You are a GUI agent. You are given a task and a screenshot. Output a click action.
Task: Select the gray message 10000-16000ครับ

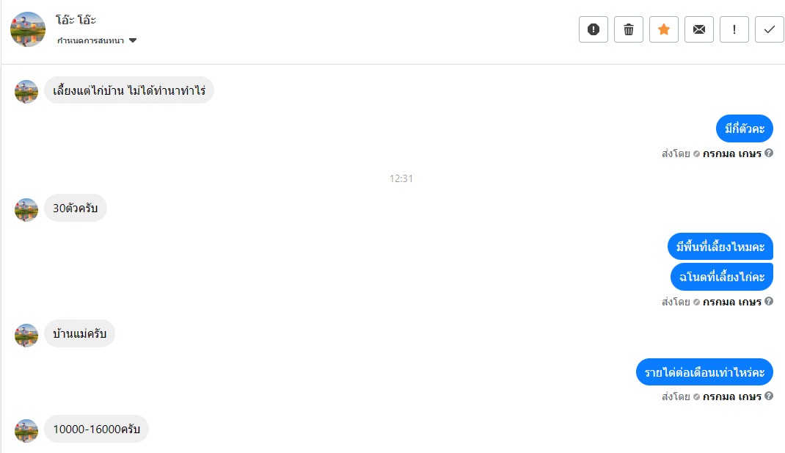pyautogui.click(x=97, y=429)
